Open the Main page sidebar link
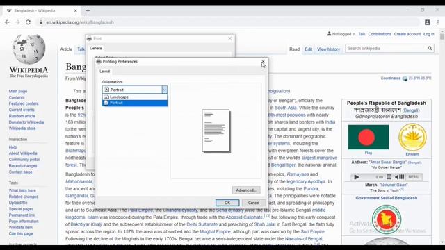Screen dimensions: 445x250 [18, 91]
